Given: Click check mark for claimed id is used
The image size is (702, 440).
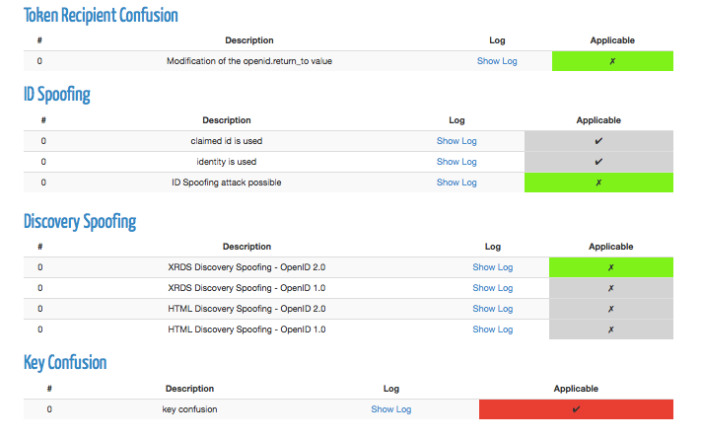Looking at the screenshot, I should pyautogui.click(x=598, y=141).
